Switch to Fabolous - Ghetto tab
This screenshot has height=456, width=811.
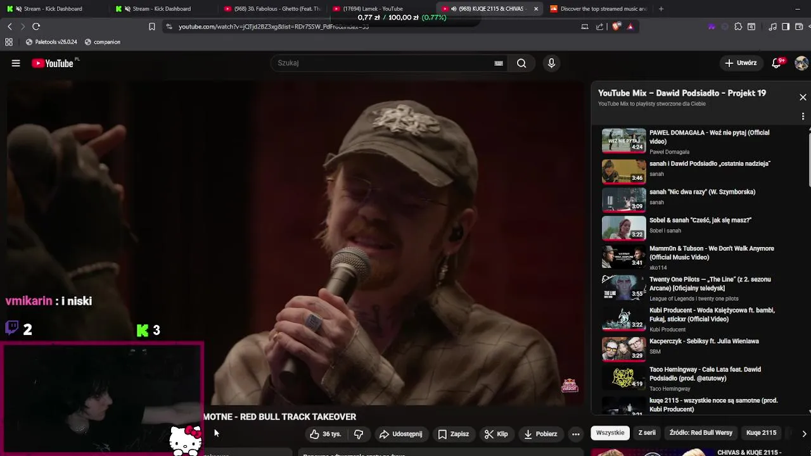point(272,9)
